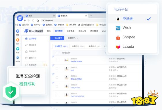This screenshot has height=110, width=162.
Task: Open the 7857857855785 account link
Action: (77, 96)
